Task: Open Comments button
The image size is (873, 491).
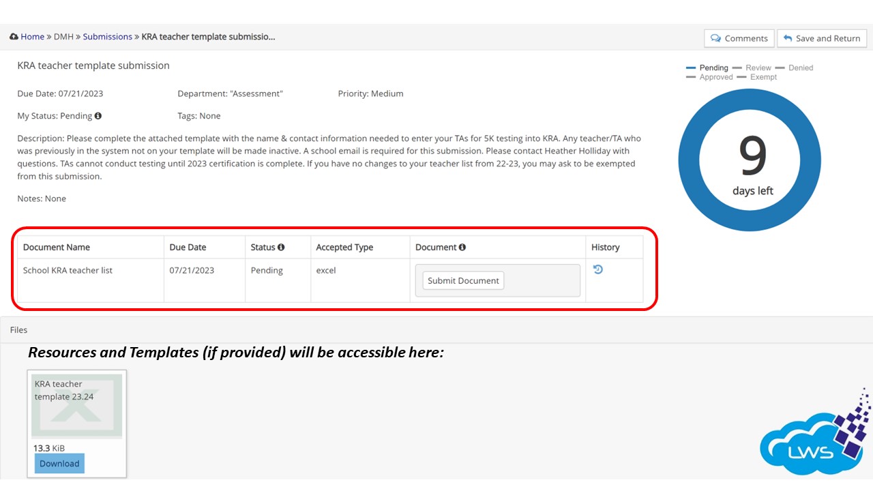Action: (x=739, y=38)
